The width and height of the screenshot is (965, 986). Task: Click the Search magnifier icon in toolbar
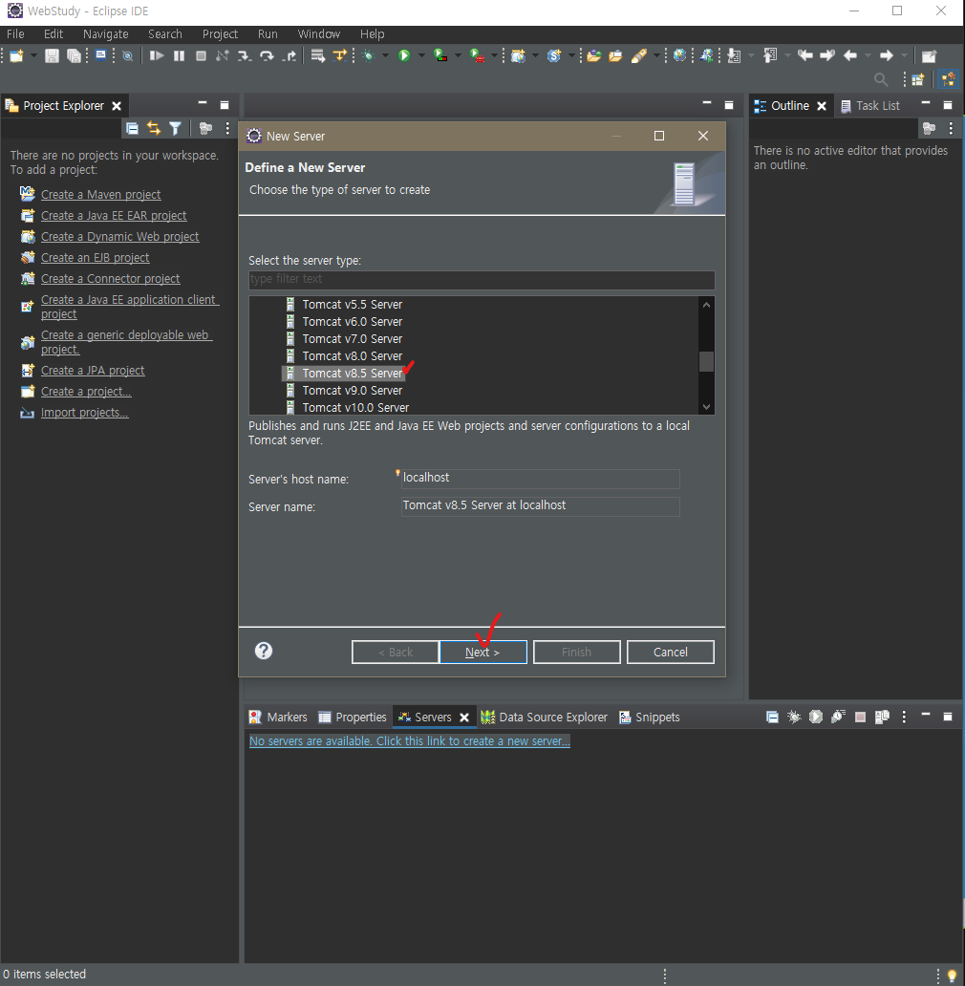coord(881,79)
